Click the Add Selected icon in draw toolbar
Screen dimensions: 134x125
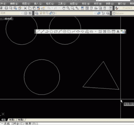[122, 31]
